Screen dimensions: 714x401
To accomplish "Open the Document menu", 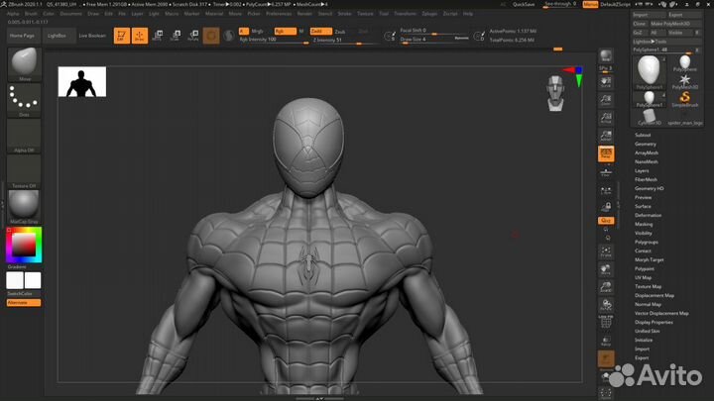I will (x=71, y=14).
